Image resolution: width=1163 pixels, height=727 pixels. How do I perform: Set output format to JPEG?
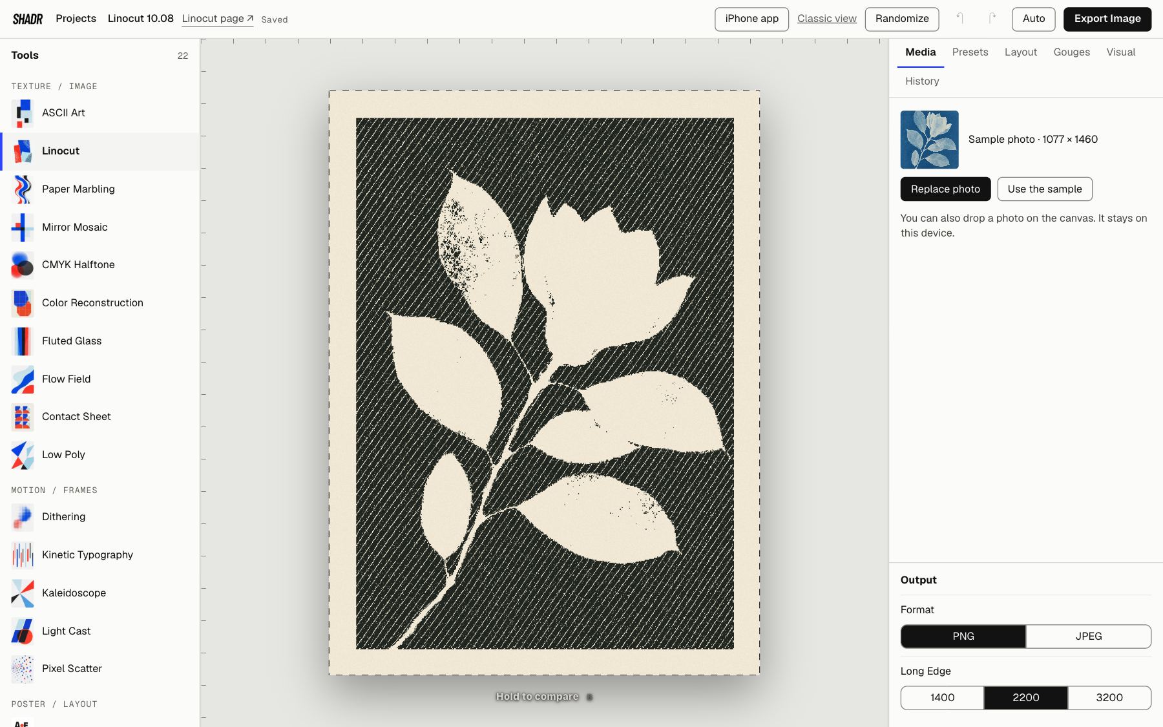pos(1089,637)
